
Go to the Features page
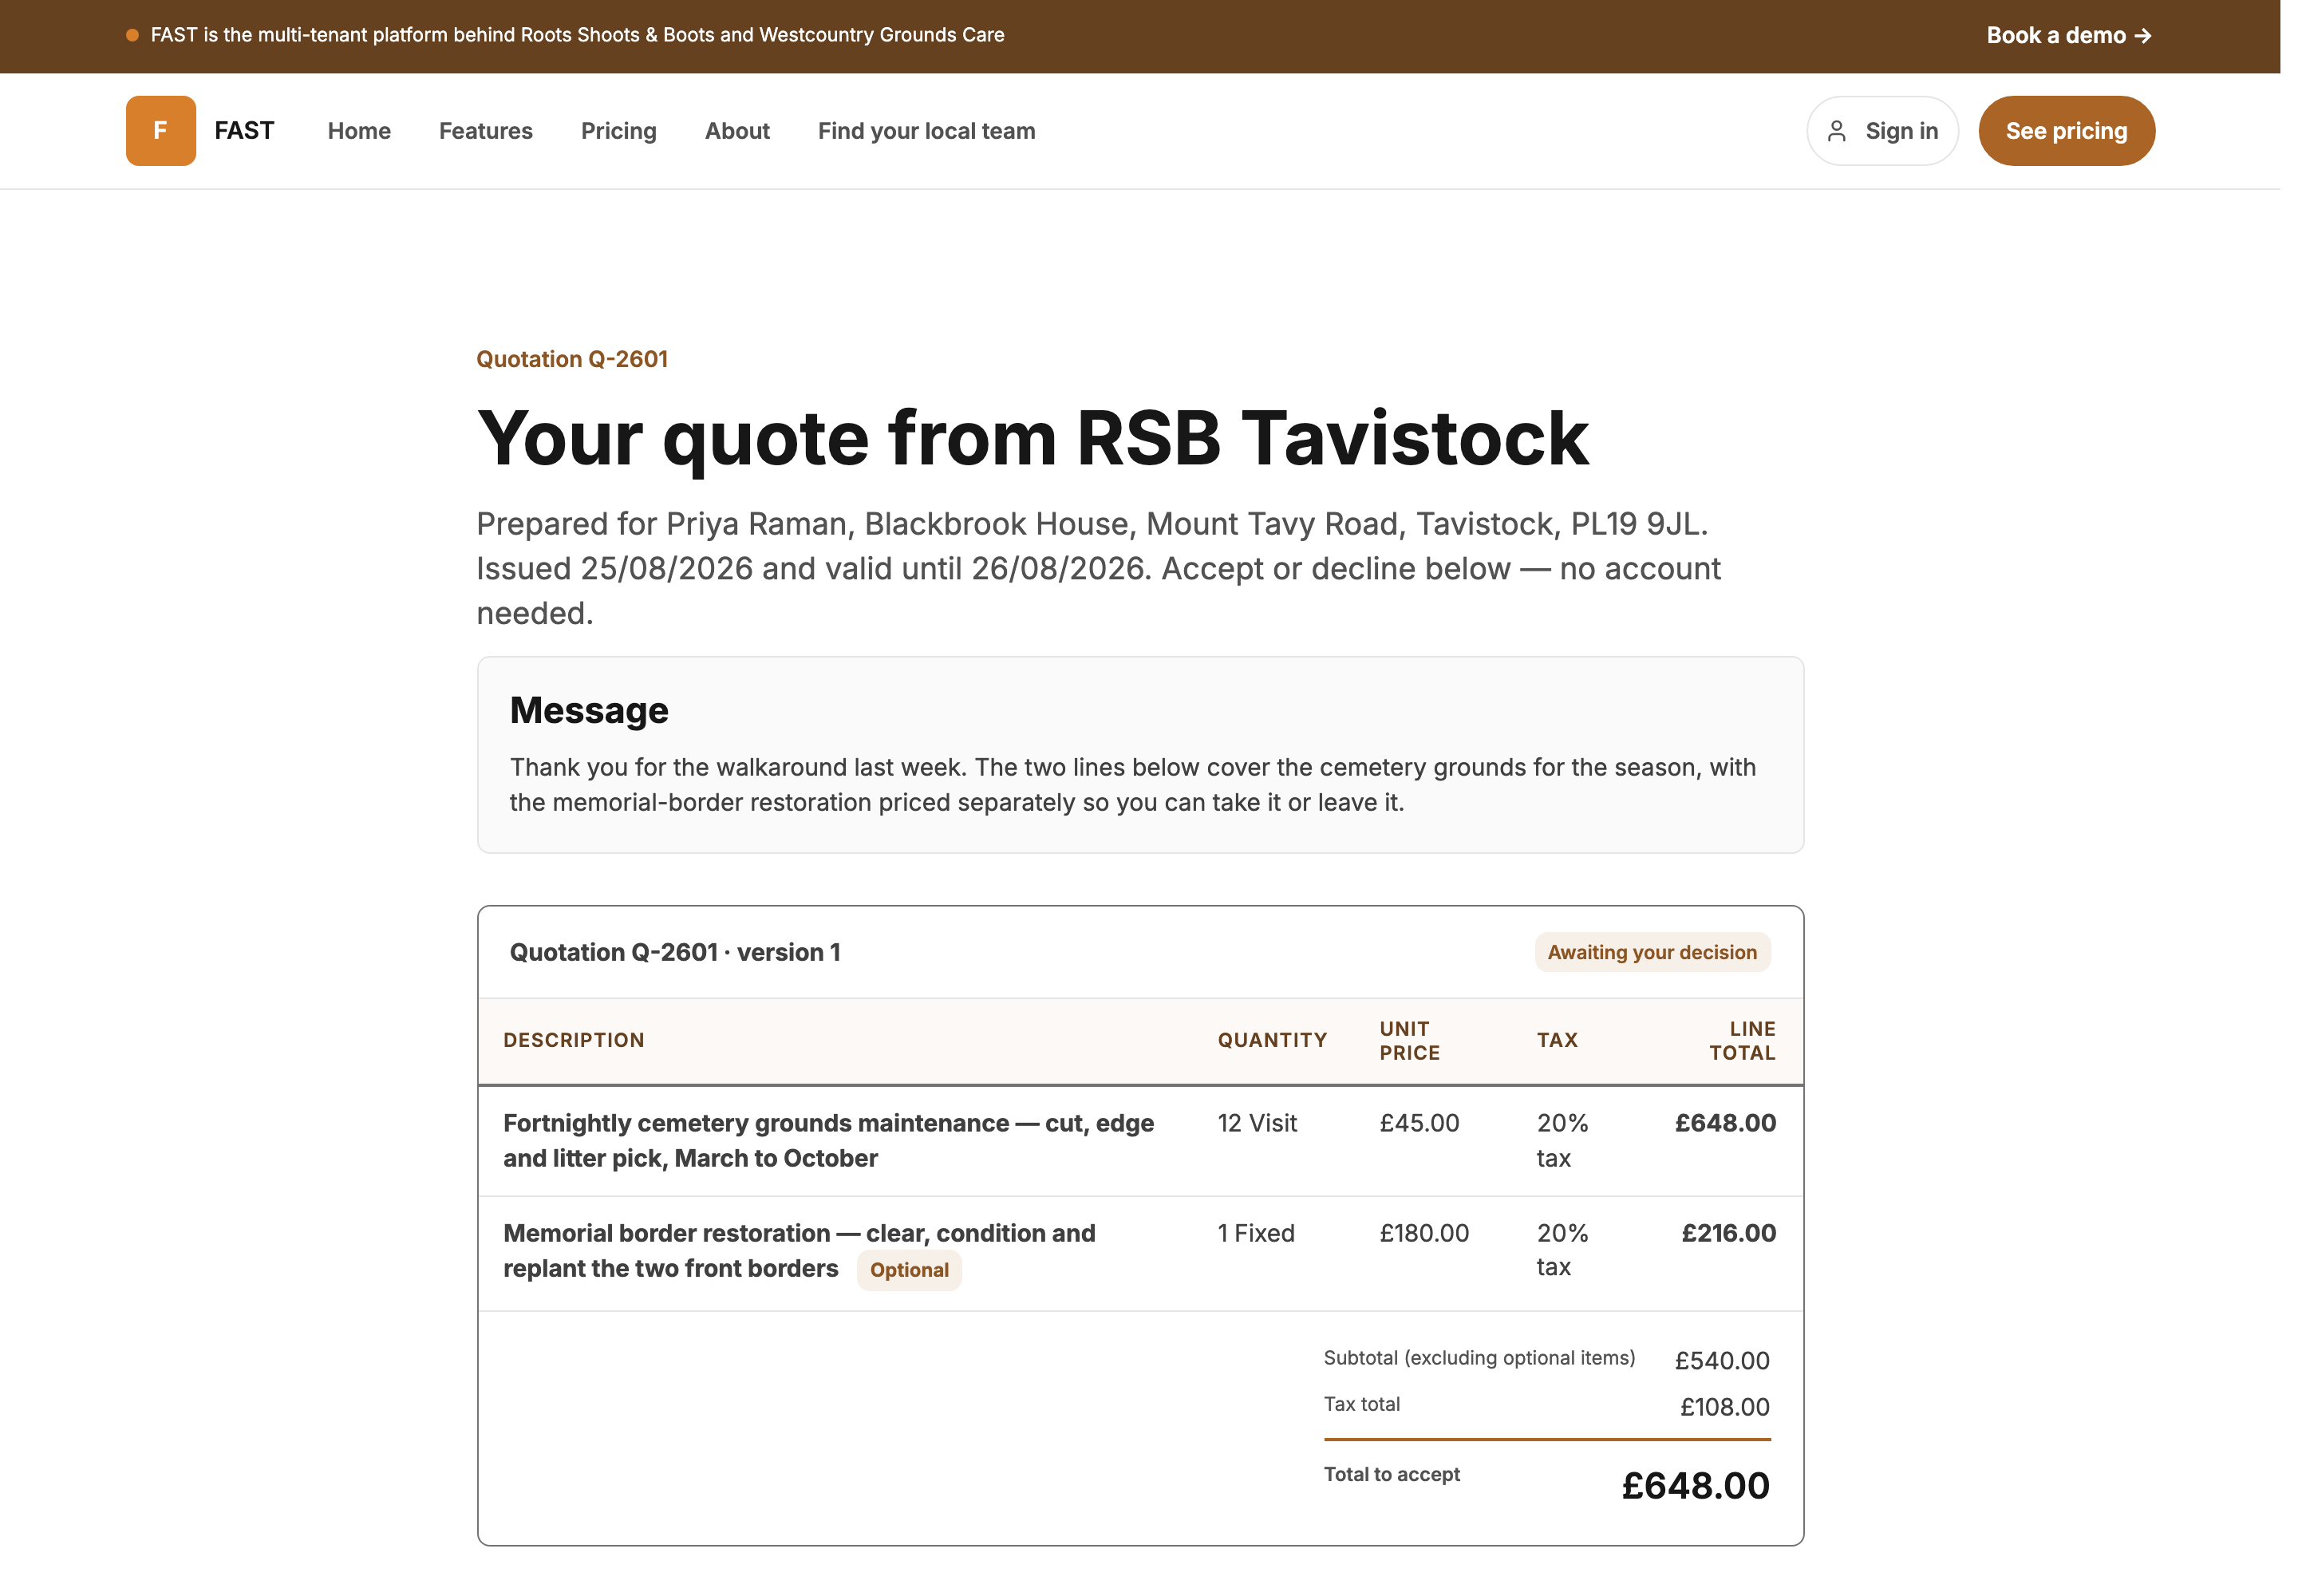click(485, 131)
